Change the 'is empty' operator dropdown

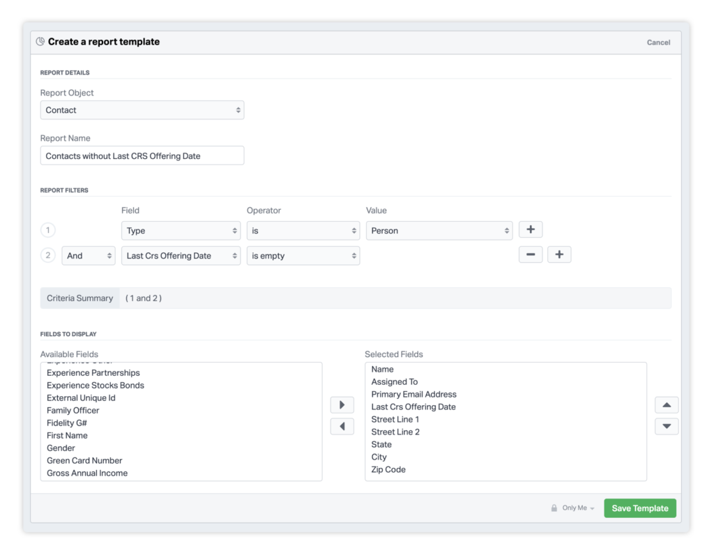pyautogui.click(x=303, y=255)
